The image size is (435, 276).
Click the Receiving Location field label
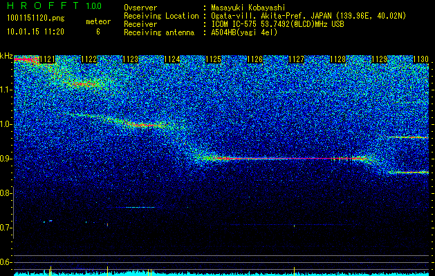(161, 16)
